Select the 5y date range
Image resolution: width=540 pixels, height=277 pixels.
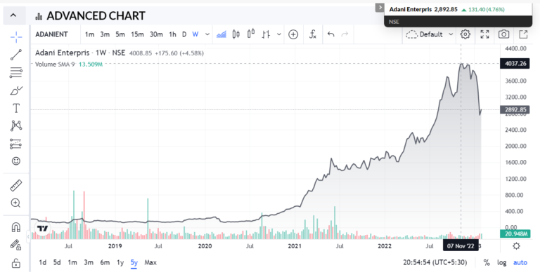point(134,262)
